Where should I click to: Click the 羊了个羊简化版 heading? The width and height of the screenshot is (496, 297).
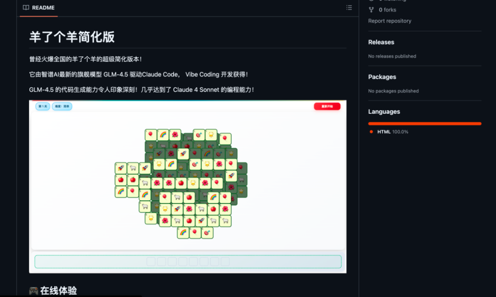coord(72,37)
